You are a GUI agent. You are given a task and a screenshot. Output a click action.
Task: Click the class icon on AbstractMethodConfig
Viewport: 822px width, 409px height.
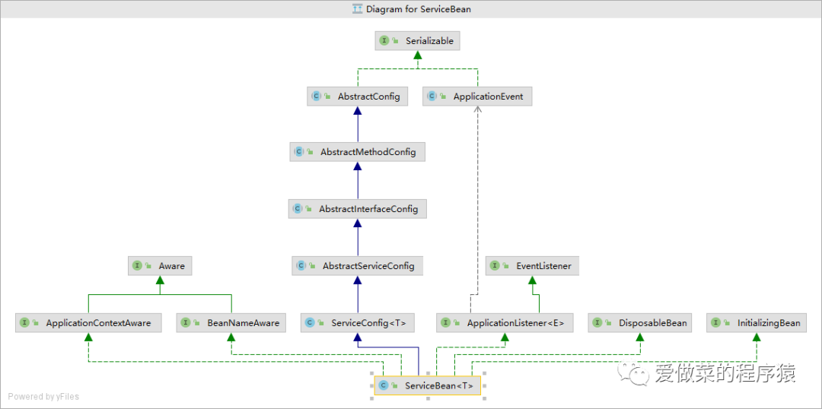(299, 152)
